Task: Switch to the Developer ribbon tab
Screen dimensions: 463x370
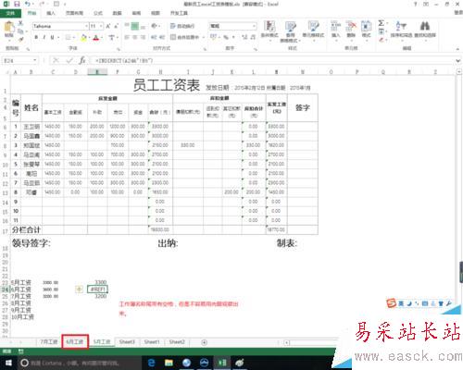Action: (x=179, y=13)
